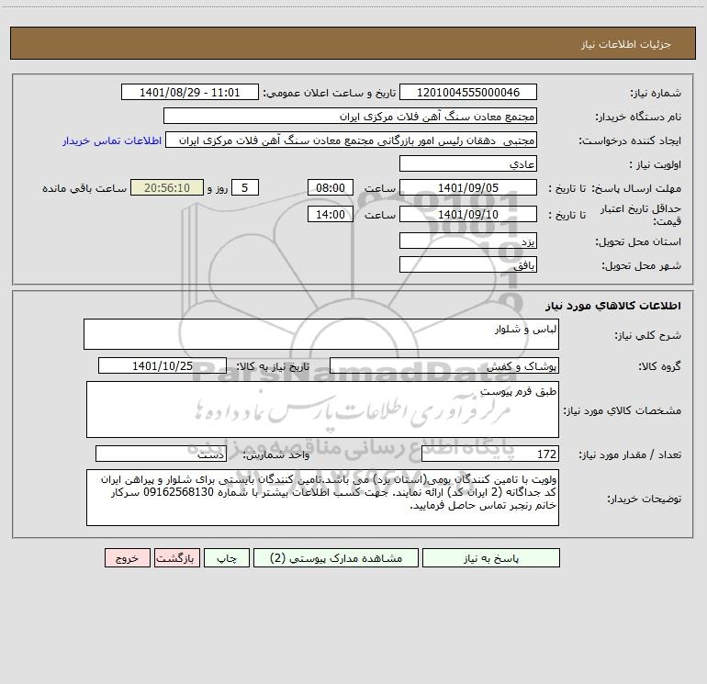Click the استان محل تحویل field یزد

468,241
